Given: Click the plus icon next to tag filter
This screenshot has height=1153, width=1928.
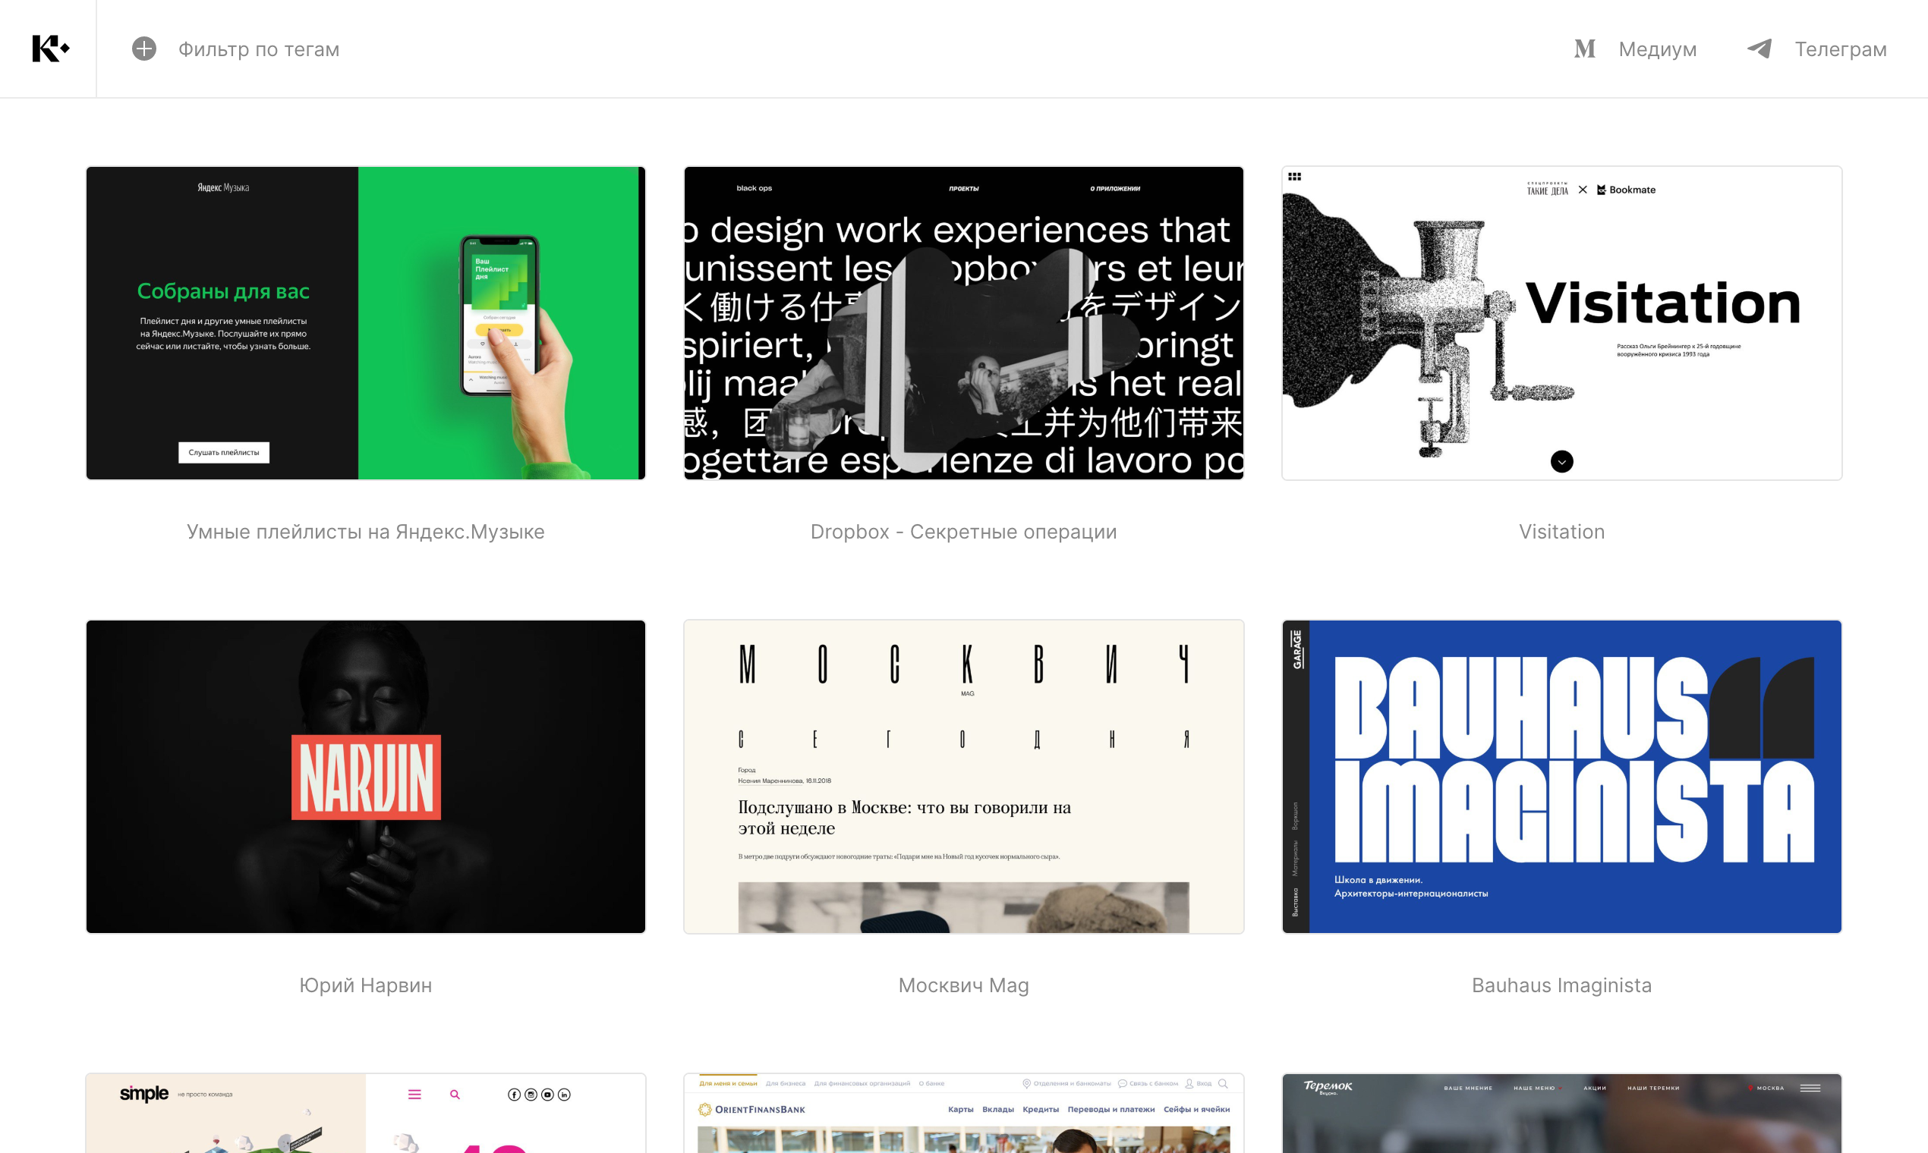Looking at the screenshot, I should point(143,49).
